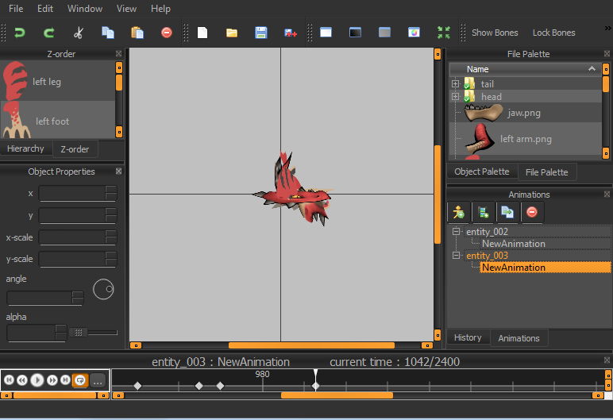Step back to the previous keyframe
Viewport: 613px width, 420px height.
[22, 380]
